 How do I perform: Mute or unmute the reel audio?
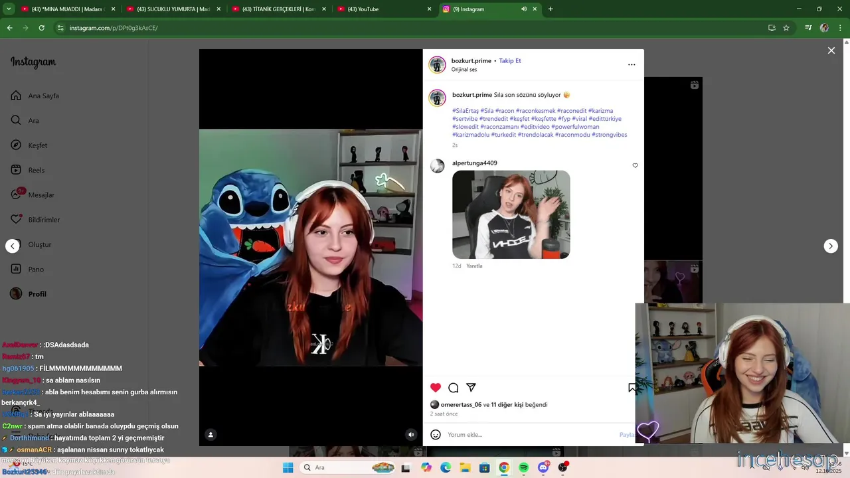(411, 435)
